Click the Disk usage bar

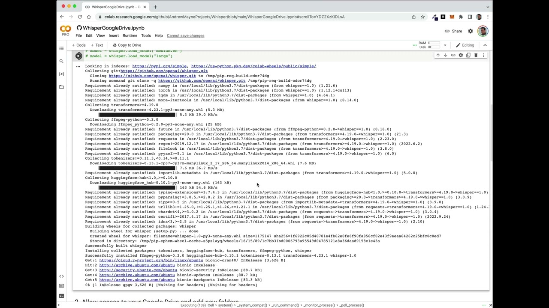tap(434, 47)
